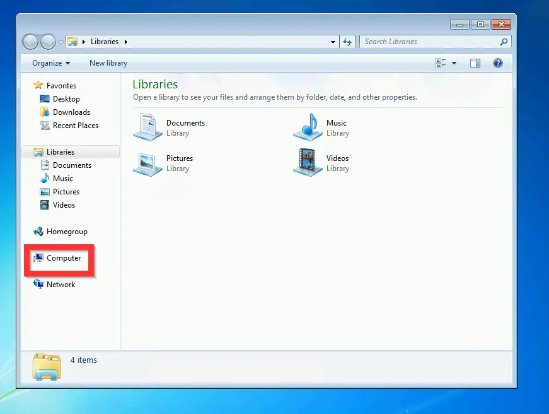Close the Libraries window
The image size is (549, 414).
tap(501, 25)
